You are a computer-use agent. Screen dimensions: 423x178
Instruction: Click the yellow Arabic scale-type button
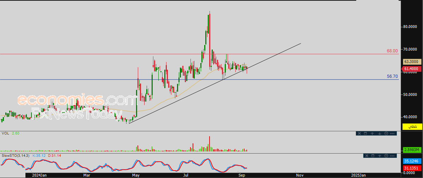[412, 126]
